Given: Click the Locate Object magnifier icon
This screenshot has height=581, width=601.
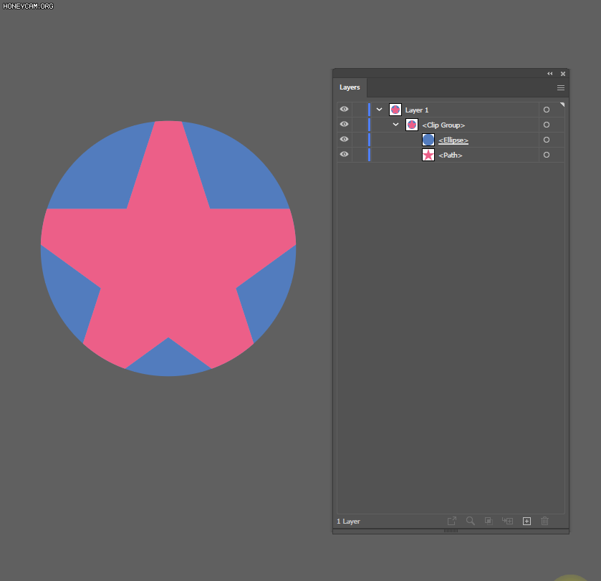Looking at the screenshot, I should click(471, 521).
